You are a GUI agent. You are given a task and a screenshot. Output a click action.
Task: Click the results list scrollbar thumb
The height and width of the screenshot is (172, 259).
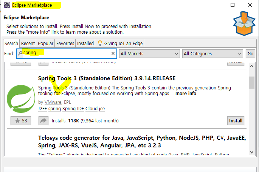click(x=251, y=83)
